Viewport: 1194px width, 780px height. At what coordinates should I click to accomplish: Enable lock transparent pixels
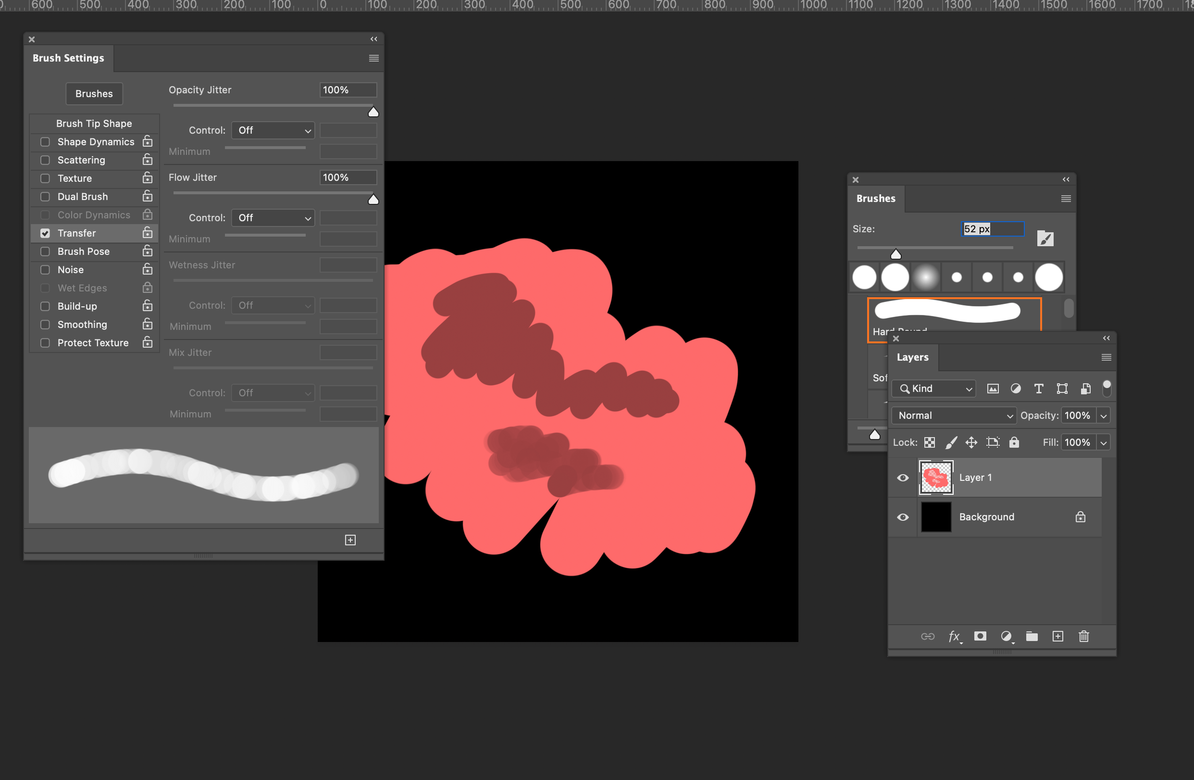pyautogui.click(x=930, y=442)
